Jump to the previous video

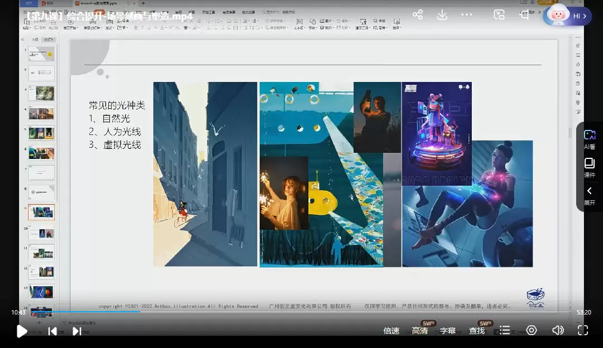52,331
